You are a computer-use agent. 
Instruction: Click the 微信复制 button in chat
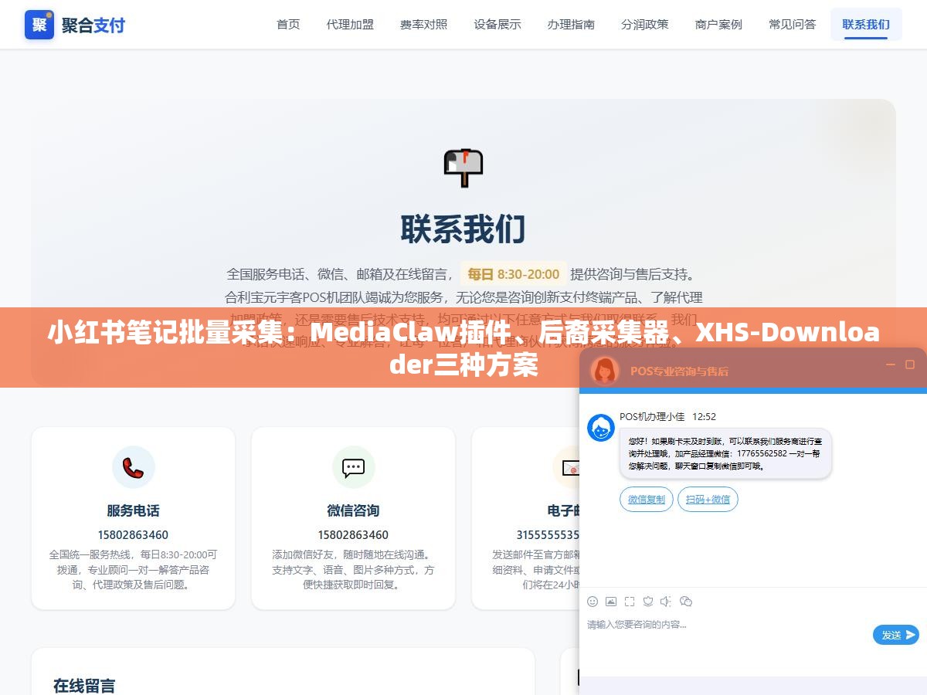click(647, 500)
